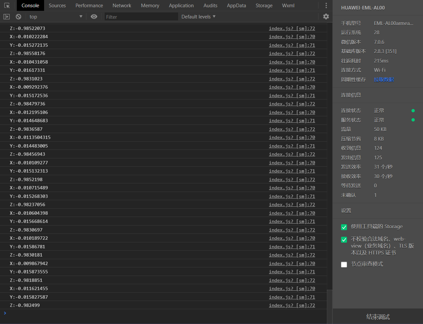Screen dimensions: 423x324
Task: Open the Memory tab
Action: pyautogui.click(x=150, y=6)
